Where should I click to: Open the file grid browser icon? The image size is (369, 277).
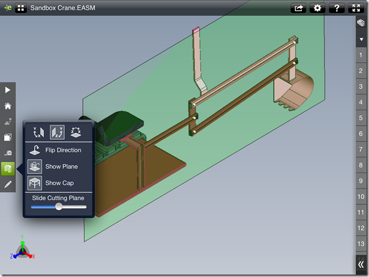click(21, 8)
